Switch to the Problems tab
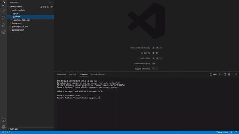This screenshot has width=239, height=134. (x=61, y=74)
